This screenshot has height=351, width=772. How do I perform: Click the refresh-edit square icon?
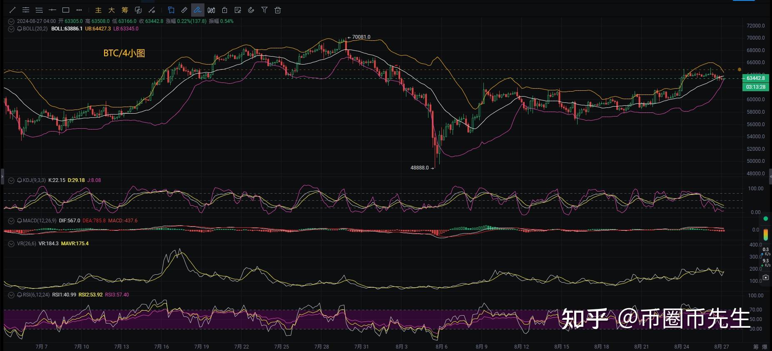click(x=138, y=10)
